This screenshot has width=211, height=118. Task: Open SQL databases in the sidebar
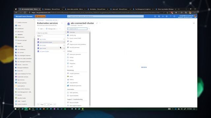(21, 49)
